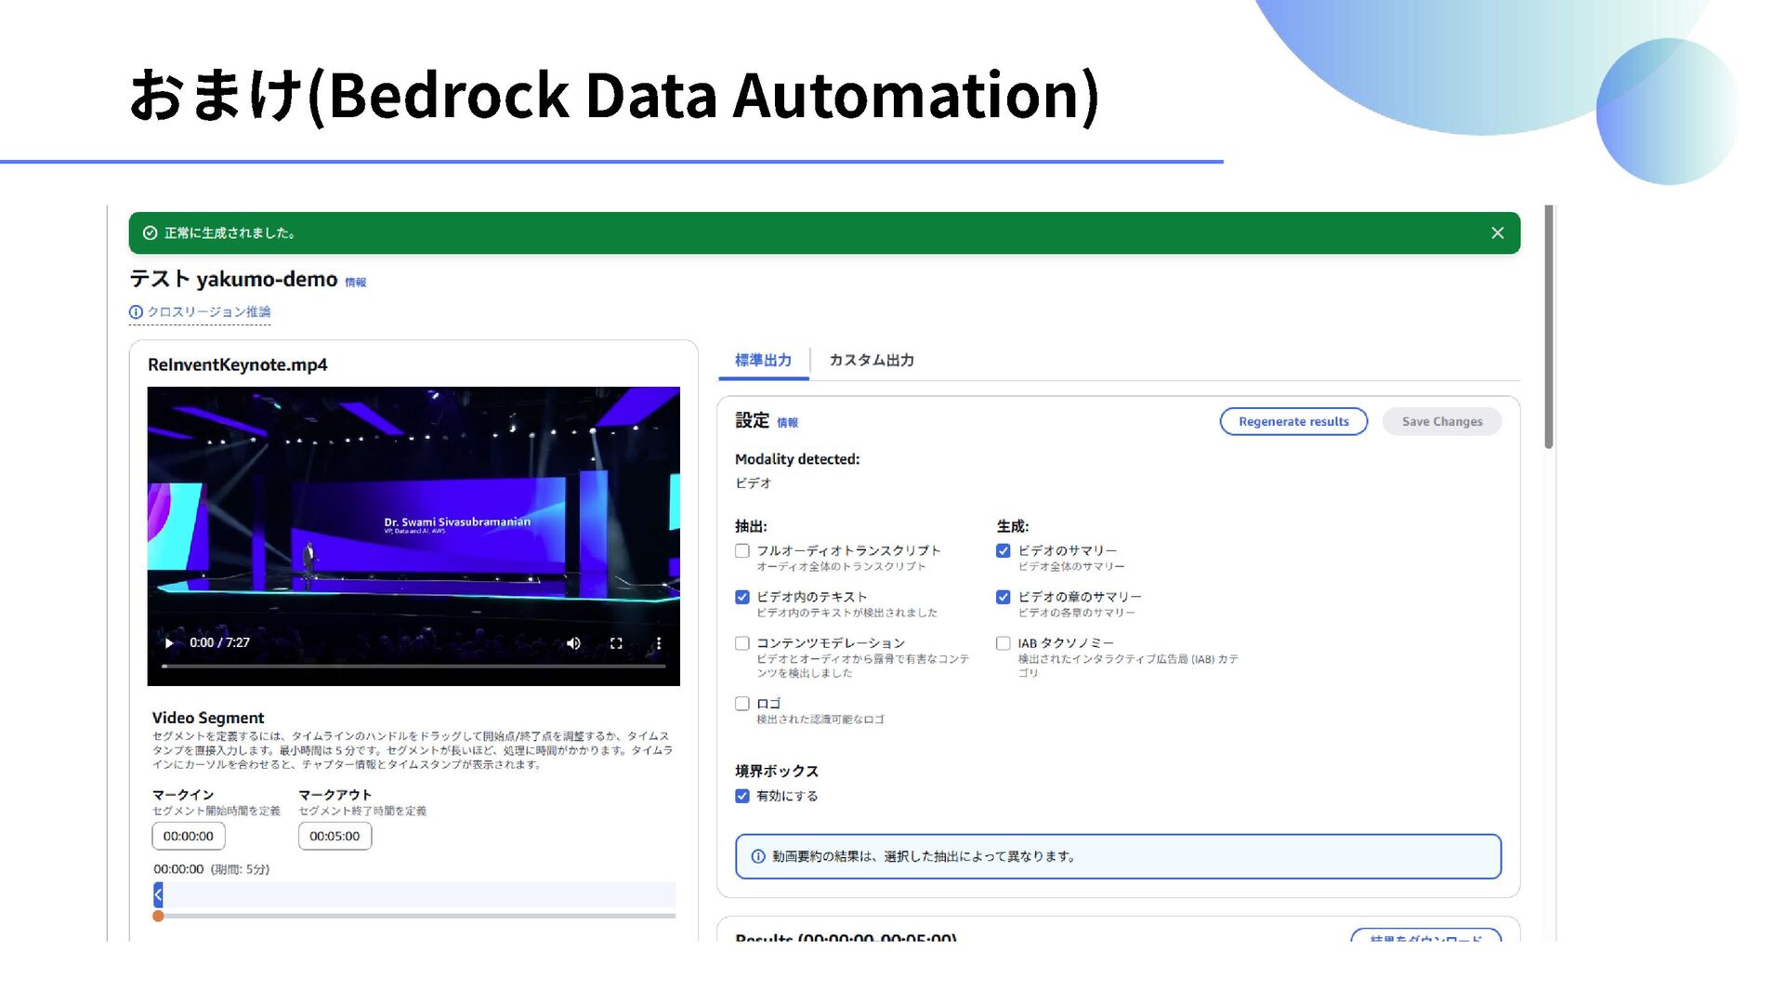Uncheck ビデオの章のサマリー checkbox

point(1003,598)
